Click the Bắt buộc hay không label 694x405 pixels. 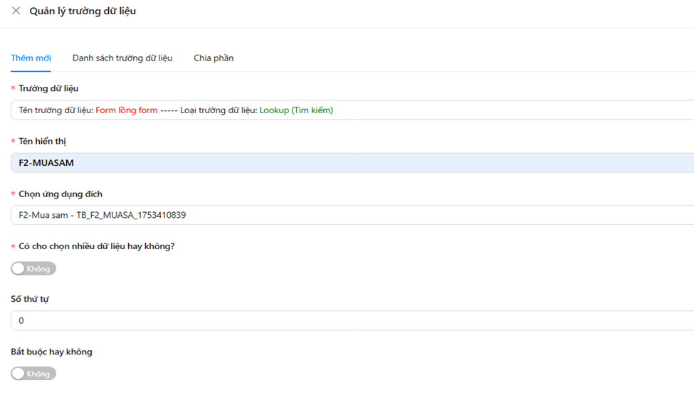tap(51, 352)
